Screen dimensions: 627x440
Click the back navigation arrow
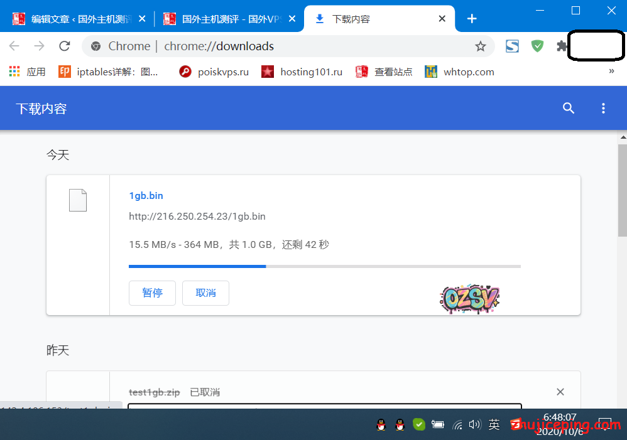[x=14, y=46]
